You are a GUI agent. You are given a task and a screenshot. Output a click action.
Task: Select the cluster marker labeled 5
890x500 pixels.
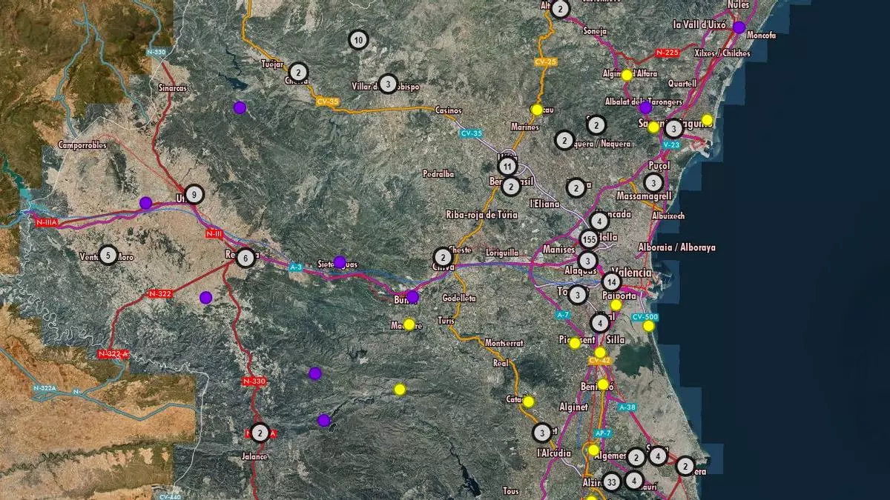tap(108, 256)
